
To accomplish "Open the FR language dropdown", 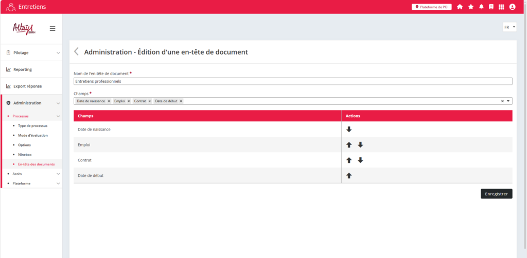I will (x=510, y=27).
